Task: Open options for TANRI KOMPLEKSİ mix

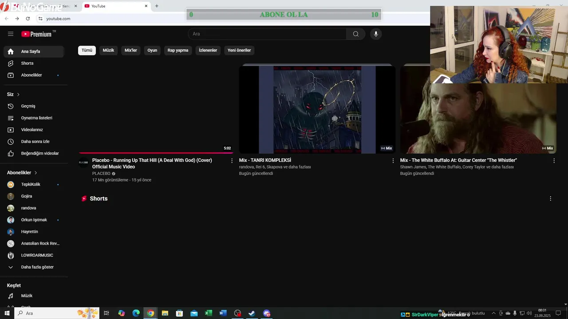Action: pos(393,161)
